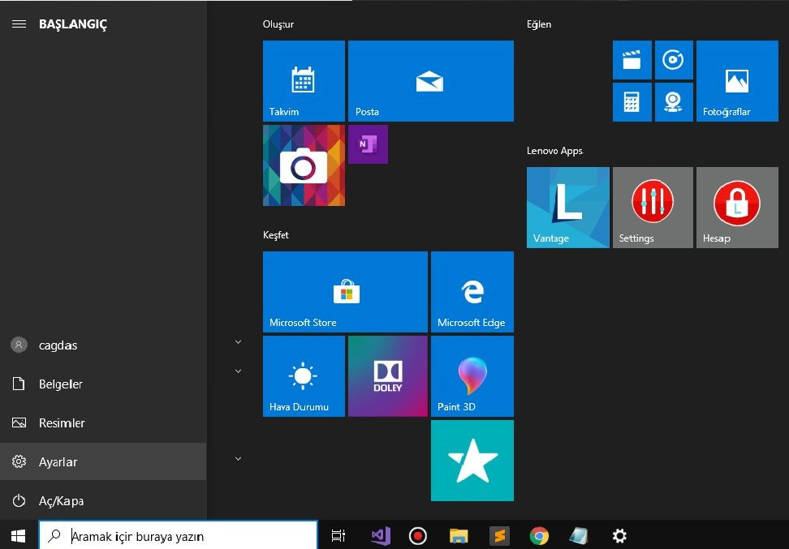Click the Eğlen group header
Viewport: 789px width, 549px height.
pos(539,24)
